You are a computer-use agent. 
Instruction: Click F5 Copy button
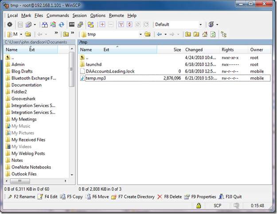point(71,197)
